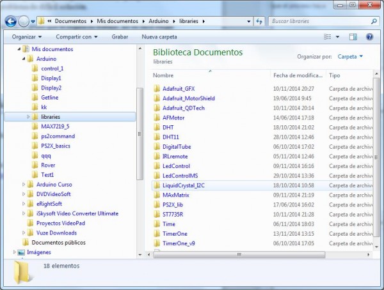
Task: Toggle the preview pane icon
Action: coord(353,37)
